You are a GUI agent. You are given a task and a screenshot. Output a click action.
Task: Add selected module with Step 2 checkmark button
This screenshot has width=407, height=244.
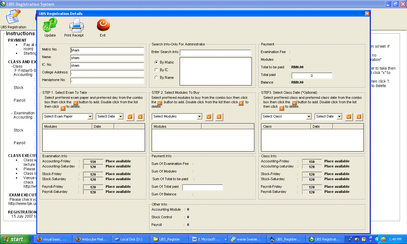(209, 117)
